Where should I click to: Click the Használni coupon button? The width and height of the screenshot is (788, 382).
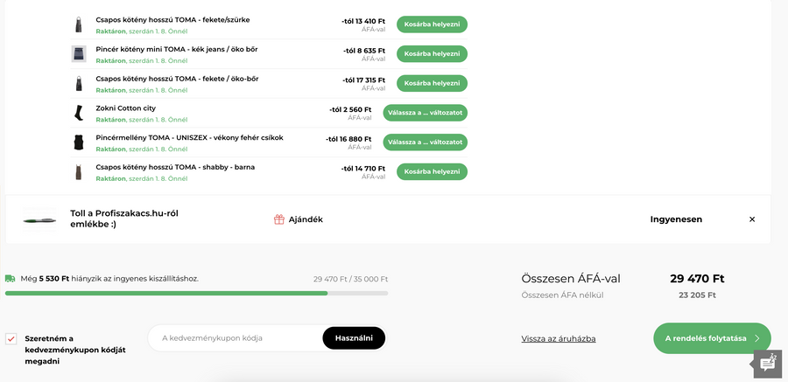coord(354,338)
